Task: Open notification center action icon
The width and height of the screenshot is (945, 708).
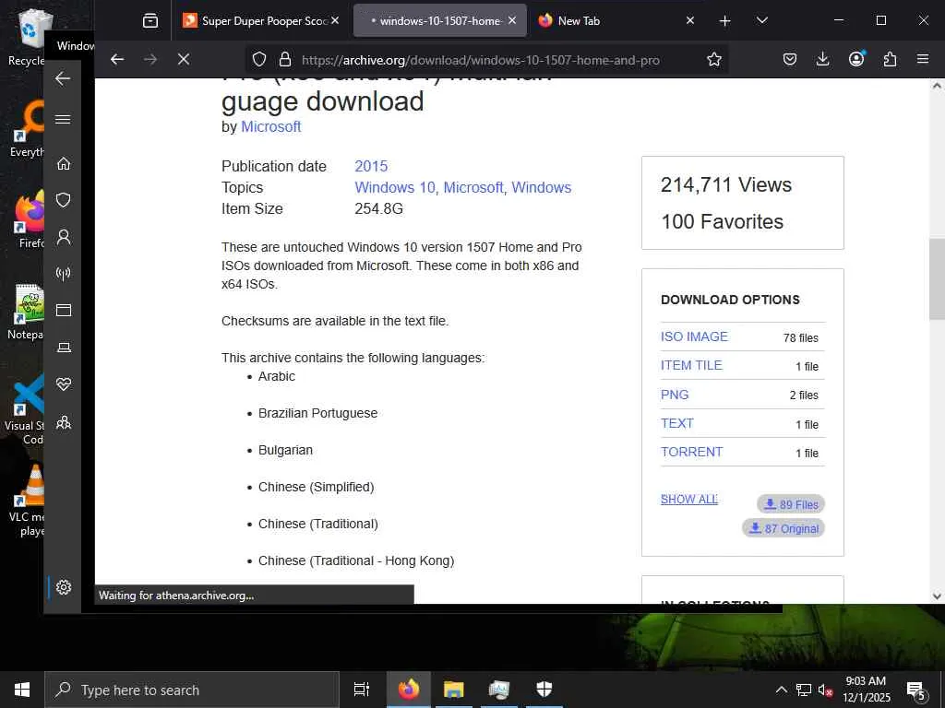Action: tap(916, 690)
